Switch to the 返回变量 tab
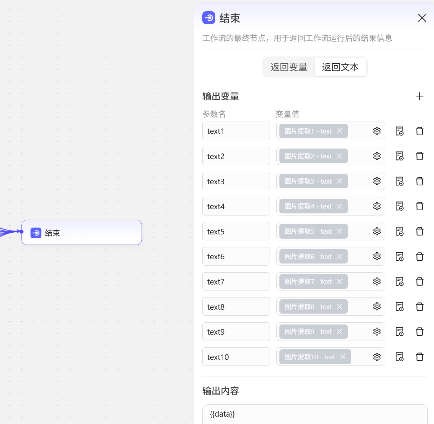This screenshot has width=434, height=424. [288, 67]
